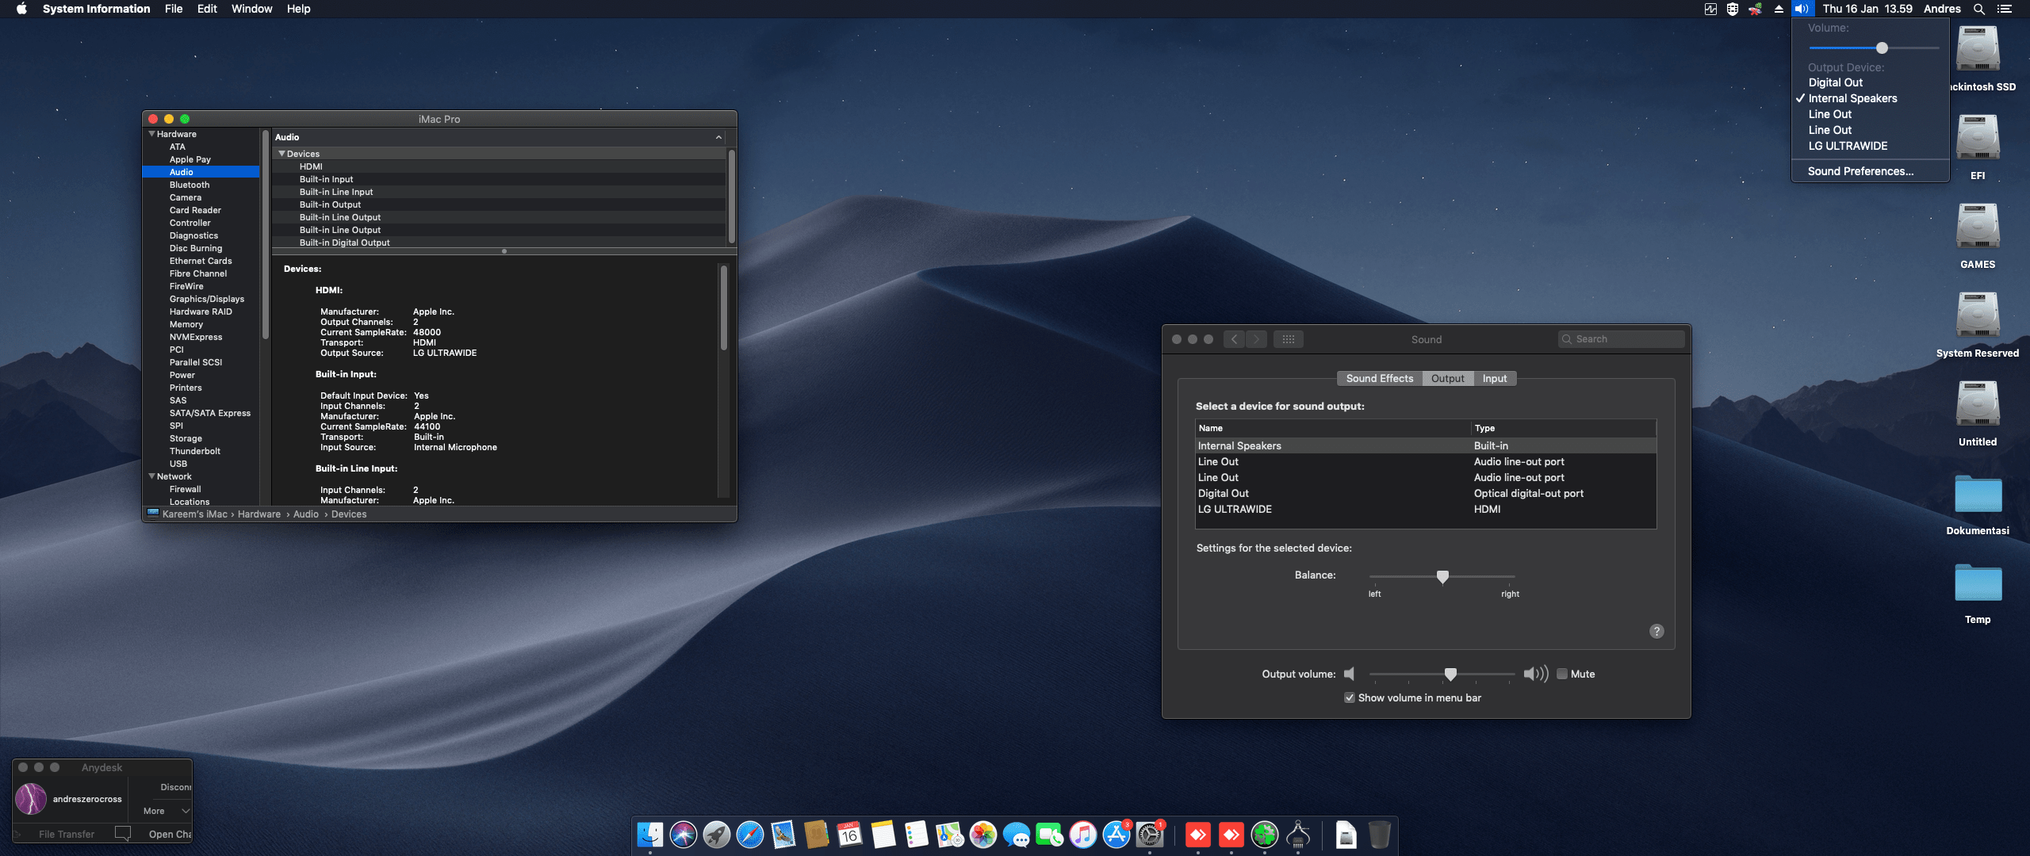Screen dimensions: 2030x856
Task: Open Safari from the Dock
Action: tap(749, 835)
